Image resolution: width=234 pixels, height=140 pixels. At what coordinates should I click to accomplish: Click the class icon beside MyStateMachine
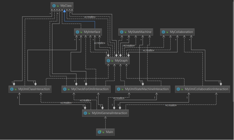(x=122, y=32)
